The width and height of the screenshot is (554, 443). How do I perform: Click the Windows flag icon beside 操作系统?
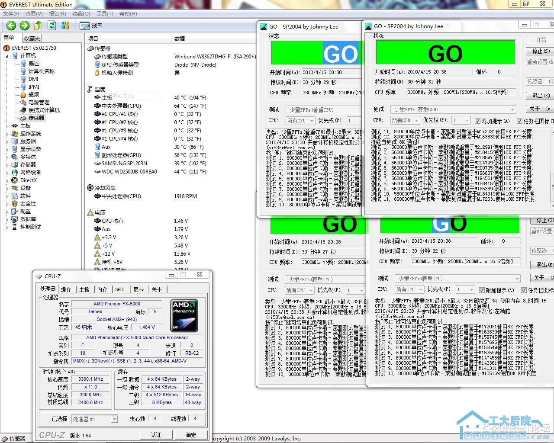pyautogui.click(x=15, y=133)
